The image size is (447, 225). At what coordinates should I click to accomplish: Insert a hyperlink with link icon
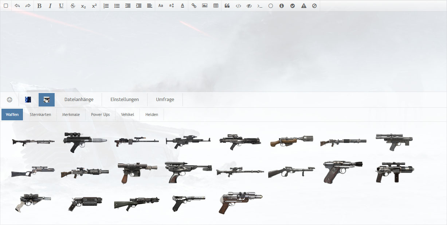click(x=194, y=6)
